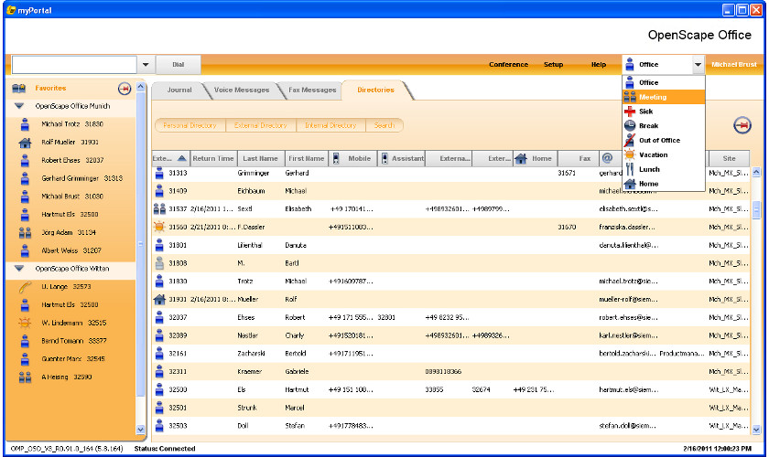Click the Fax column header
This screenshot has height=457, width=769.
click(x=579, y=158)
